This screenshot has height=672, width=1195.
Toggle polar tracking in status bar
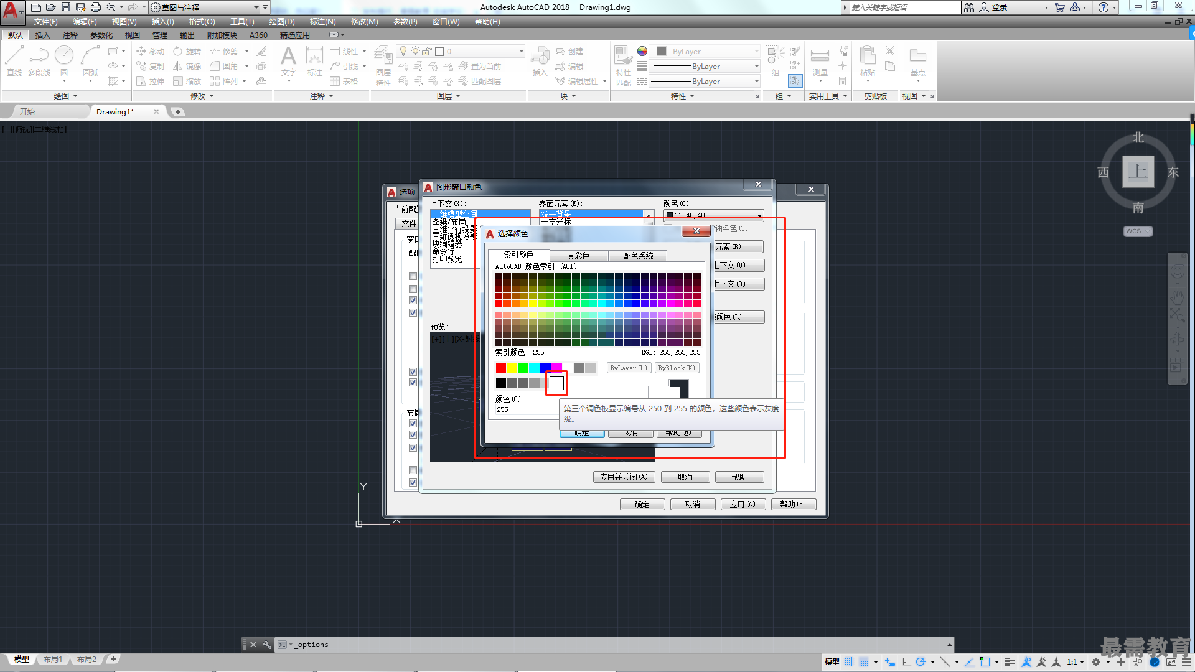[921, 662]
